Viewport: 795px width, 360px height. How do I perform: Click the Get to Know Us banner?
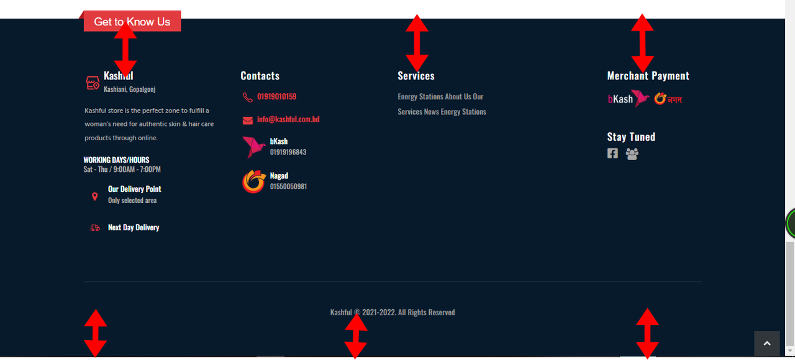click(132, 21)
